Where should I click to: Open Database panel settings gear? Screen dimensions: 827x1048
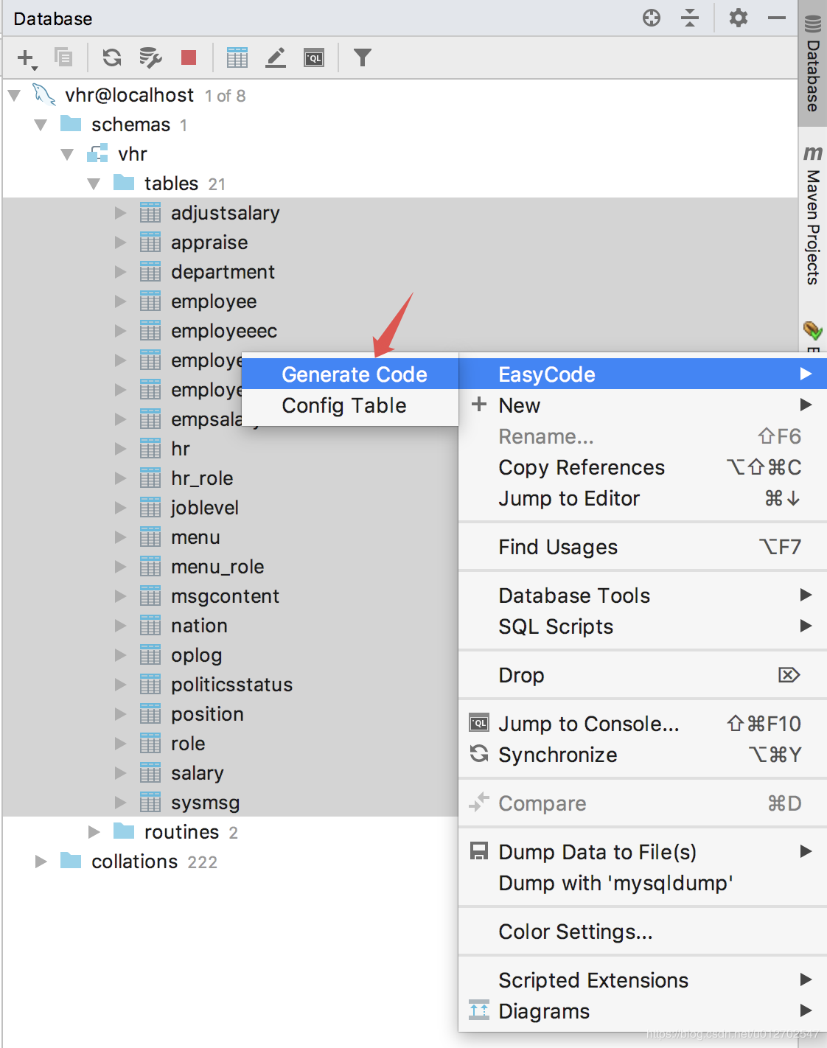(738, 18)
